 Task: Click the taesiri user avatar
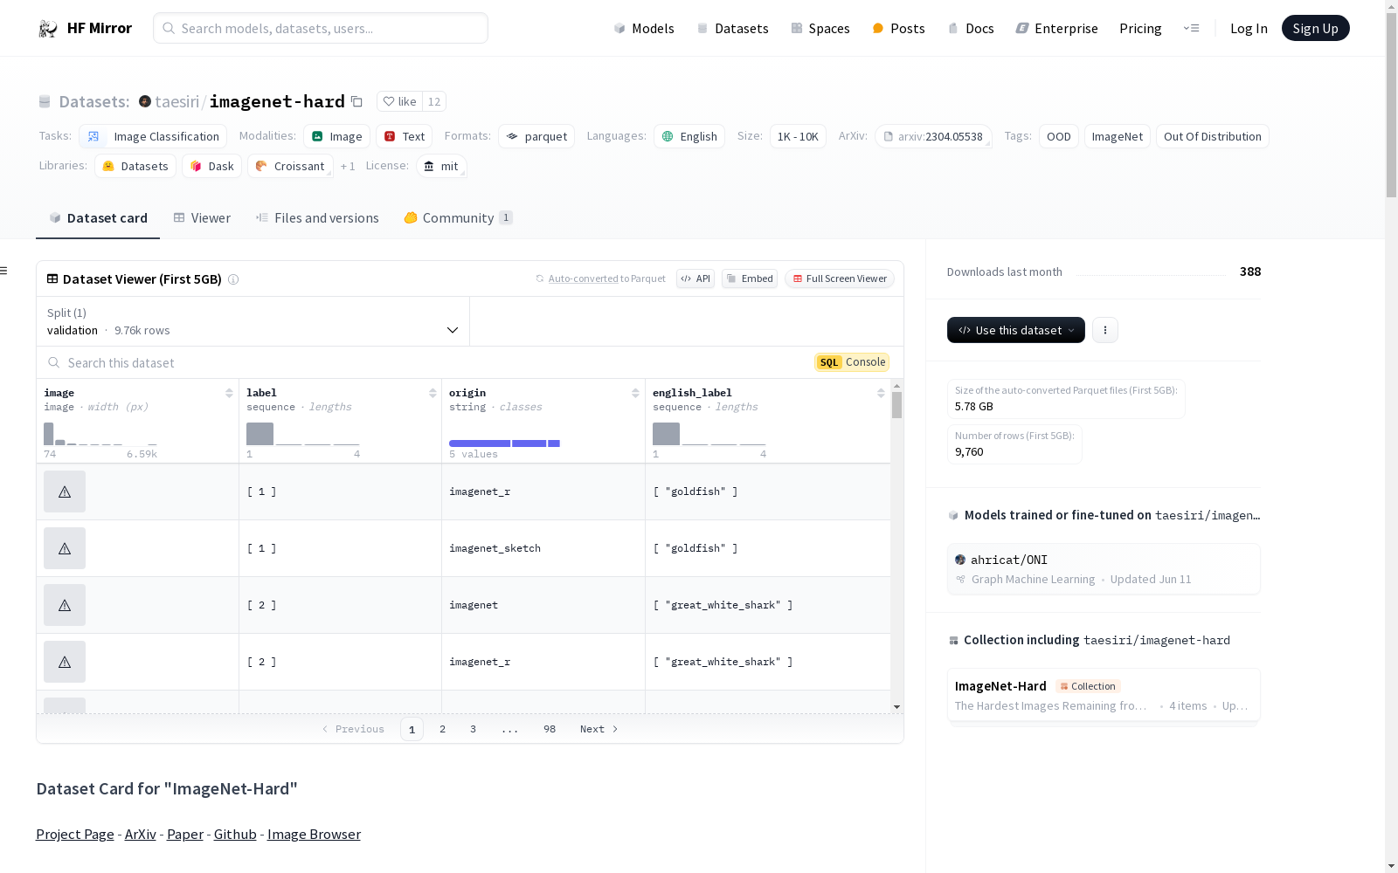coord(145,101)
